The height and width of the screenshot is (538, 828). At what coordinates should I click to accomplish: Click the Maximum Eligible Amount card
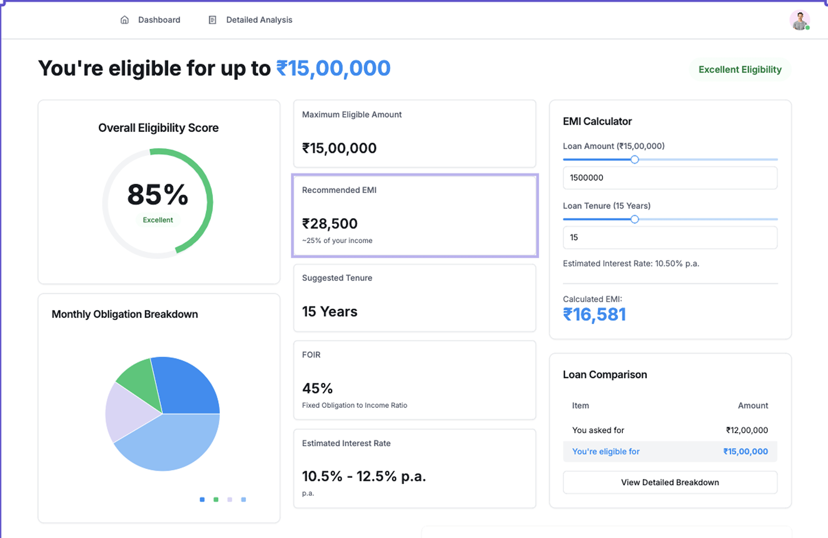pos(414,134)
